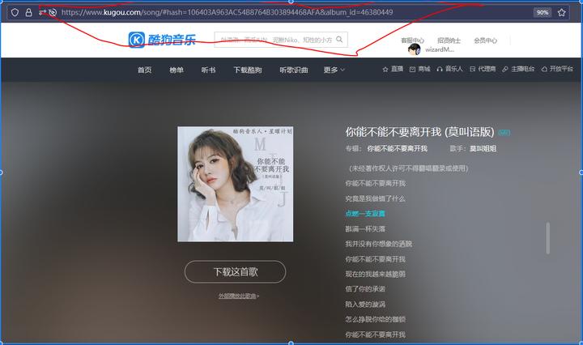Click the copyright notice line in lyrics
The width and height of the screenshot is (583, 345).
[408, 168]
